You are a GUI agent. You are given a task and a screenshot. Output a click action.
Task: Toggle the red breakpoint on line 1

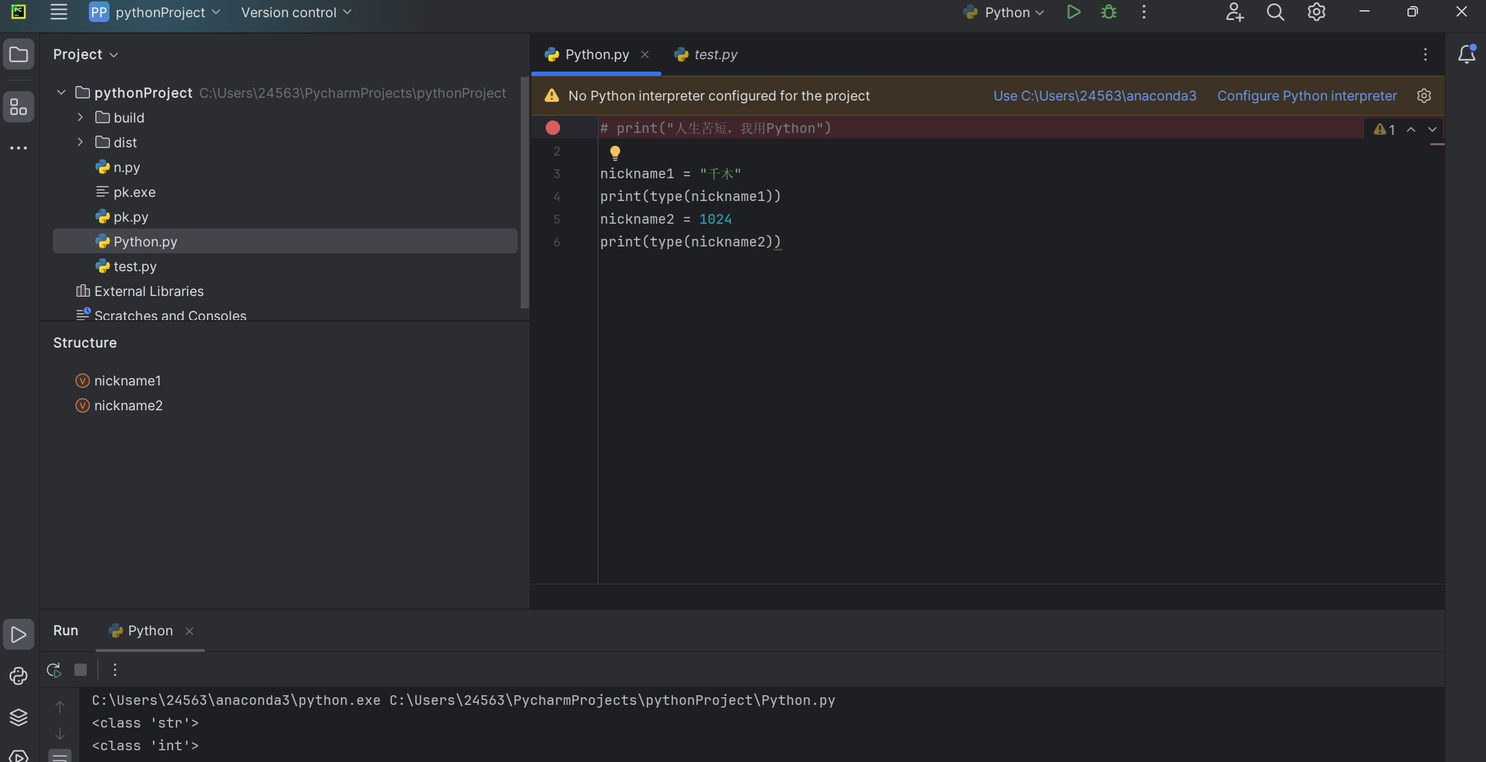pyautogui.click(x=553, y=128)
